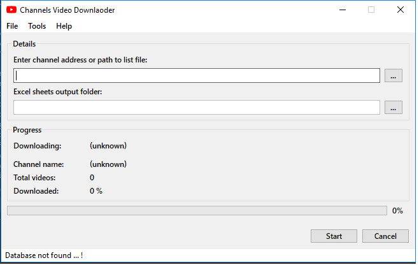Click the disabled maximize window icon
Screen dimensions: 419x265
[x=371, y=10]
